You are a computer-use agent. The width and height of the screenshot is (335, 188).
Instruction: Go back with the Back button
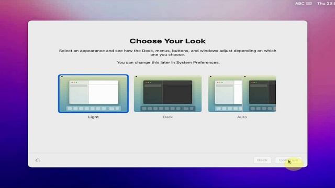tap(262, 160)
